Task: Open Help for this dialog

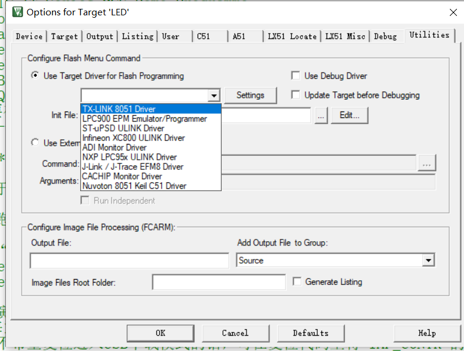Action: (x=427, y=333)
